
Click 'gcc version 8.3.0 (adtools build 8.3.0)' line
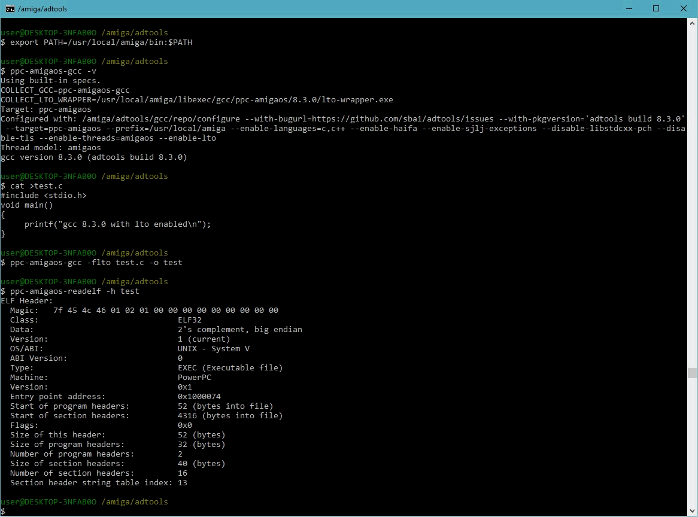pos(94,157)
